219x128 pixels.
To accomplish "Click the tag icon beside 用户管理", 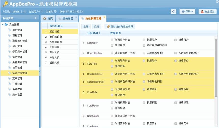I will (x=9, y=30).
